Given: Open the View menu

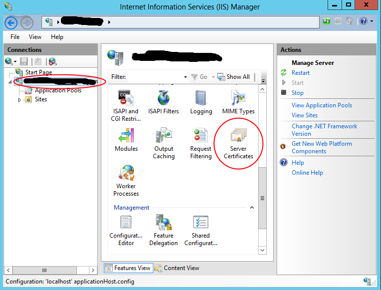Looking at the screenshot, I should (x=35, y=36).
